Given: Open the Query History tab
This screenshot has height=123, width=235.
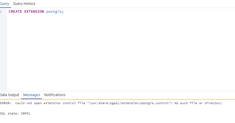Looking at the screenshot, I should (x=24, y=4).
